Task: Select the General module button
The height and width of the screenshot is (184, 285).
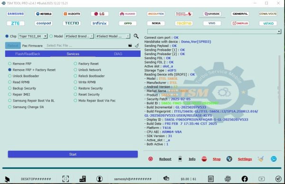Action: [x=240, y=14]
